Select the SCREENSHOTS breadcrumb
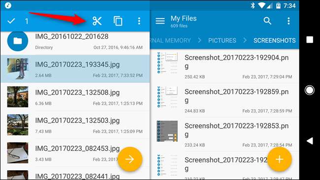 click(x=275, y=40)
